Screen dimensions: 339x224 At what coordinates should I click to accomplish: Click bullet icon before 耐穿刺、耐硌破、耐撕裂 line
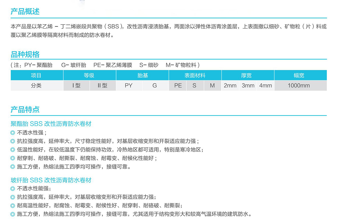coord(12,158)
